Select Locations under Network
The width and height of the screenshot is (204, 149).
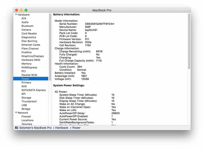[27, 120]
